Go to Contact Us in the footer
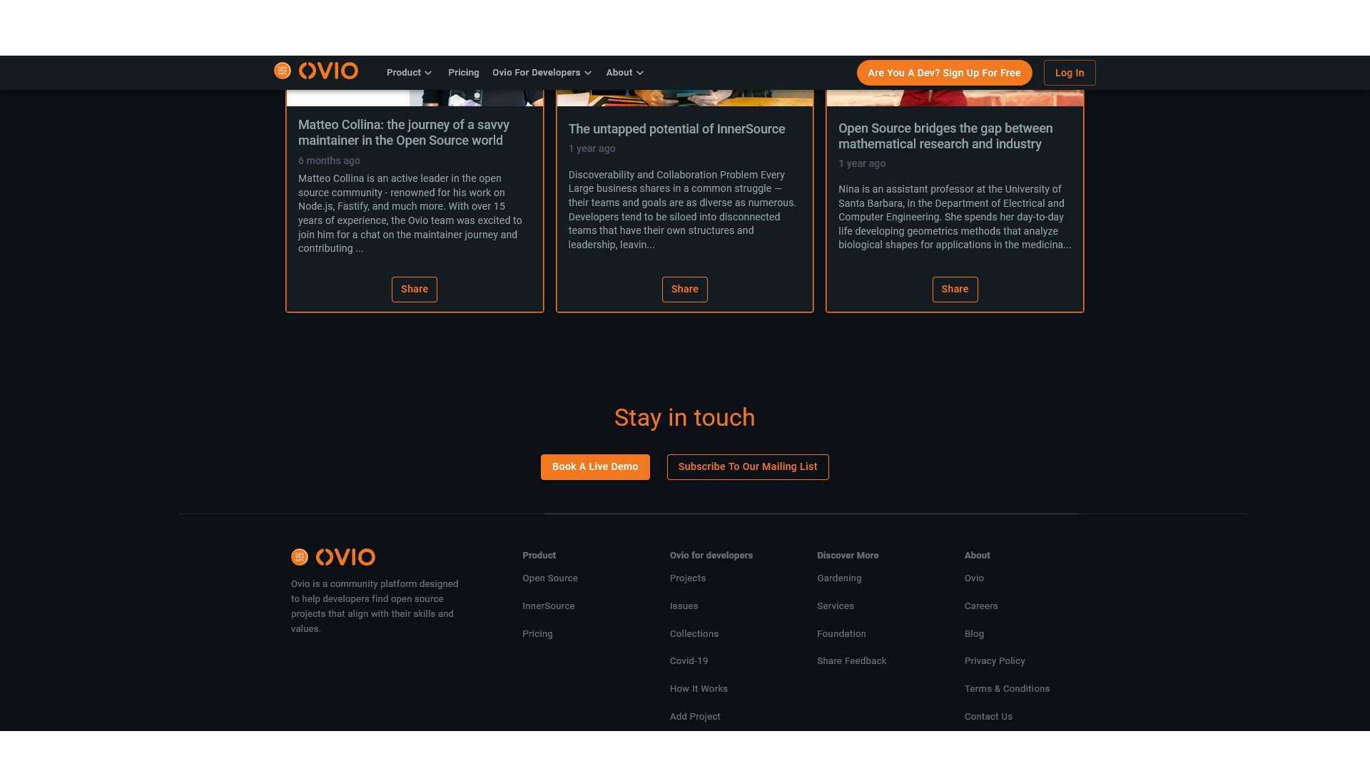 pos(988,717)
